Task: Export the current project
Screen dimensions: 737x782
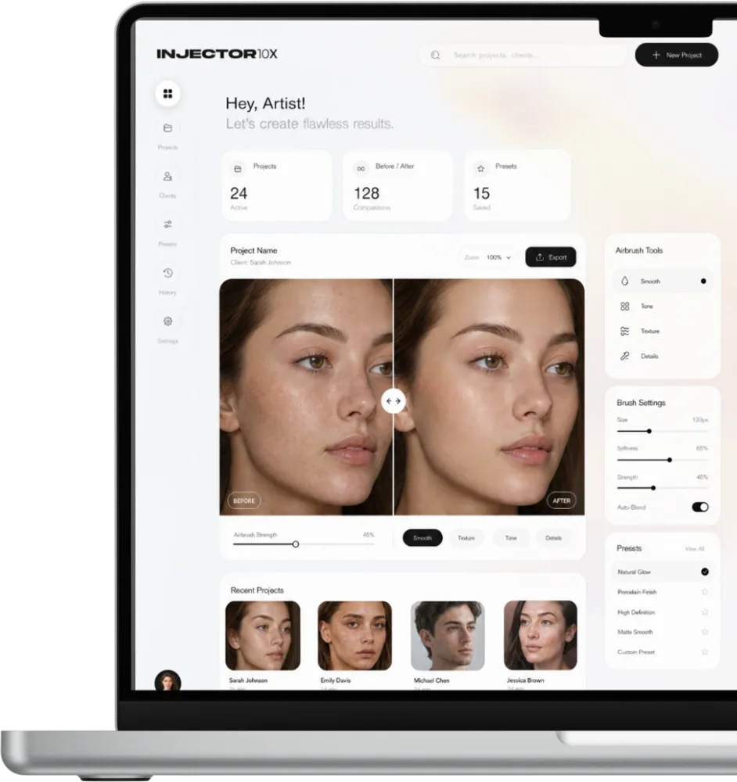Action: point(550,257)
